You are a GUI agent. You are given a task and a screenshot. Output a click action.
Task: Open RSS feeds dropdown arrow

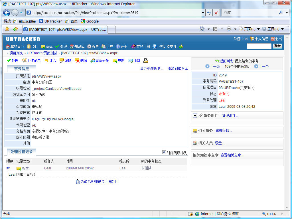[222, 29]
